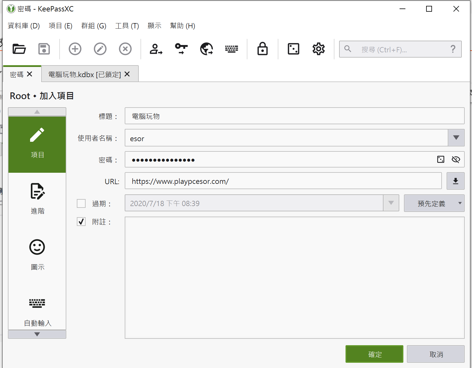Delete entry with the circled X icon
472x368 pixels.
pos(125,49)
